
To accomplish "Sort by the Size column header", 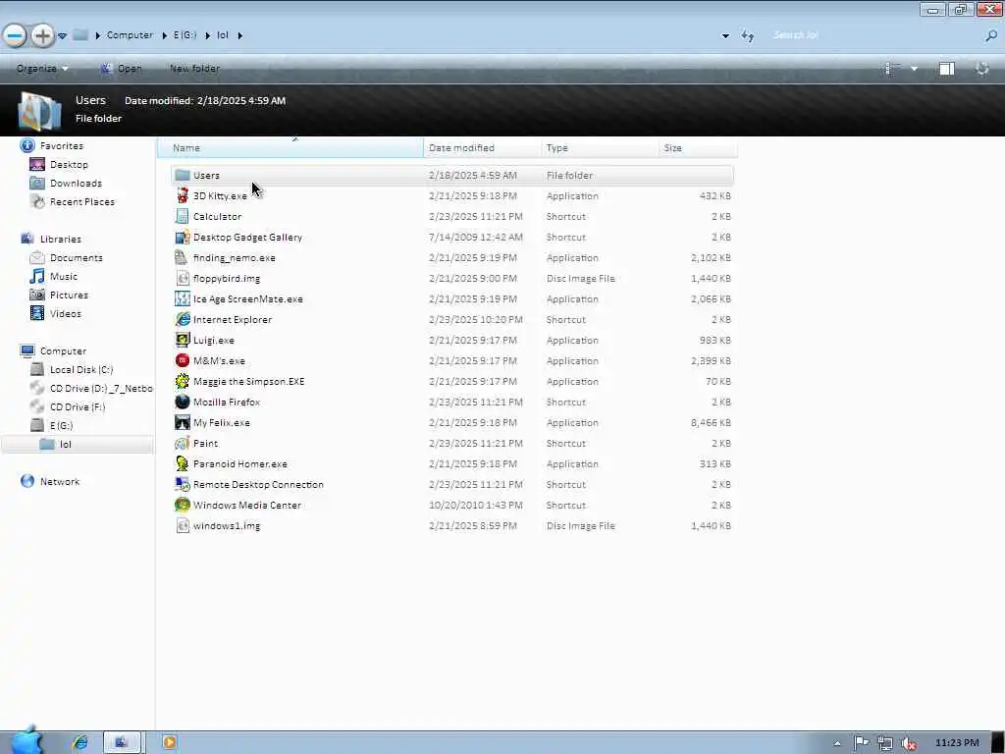I will (x=698, y=147).
